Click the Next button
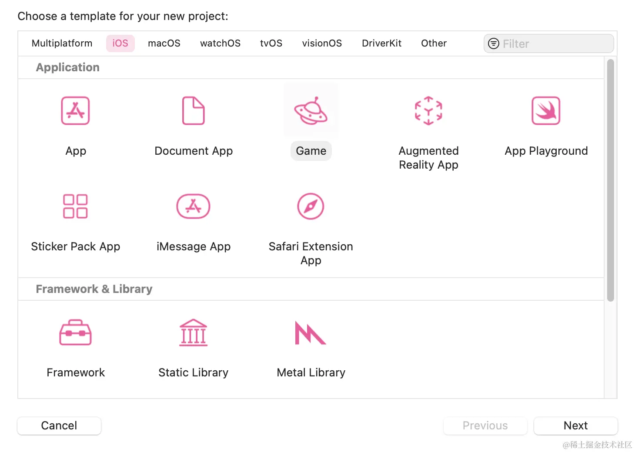The image size is (635, 452). click(x=575, y=425)
